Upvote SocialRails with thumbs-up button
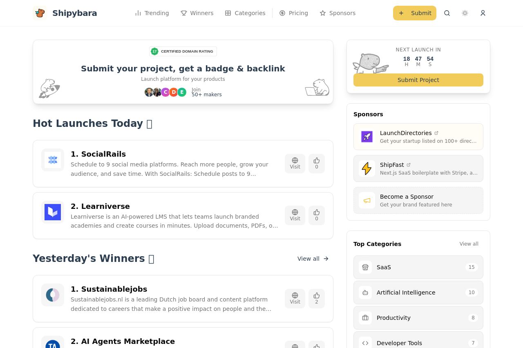This screenshot has width=523, height=348. (x=317, y=163)
